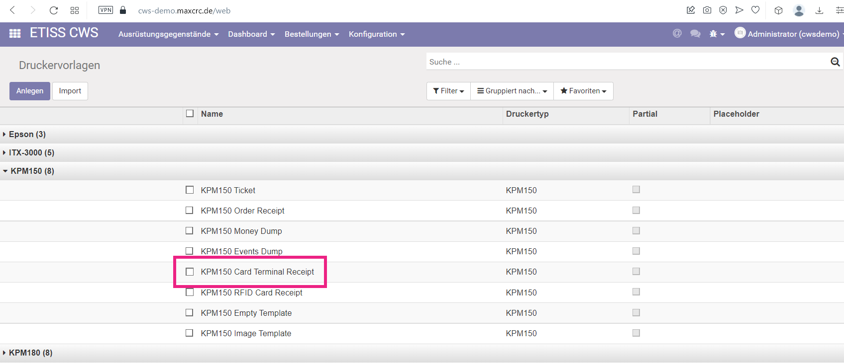Screen dimensions: 844x363
Task: Open the @ mentions icon in navbar
Action: tap(677, 33)
